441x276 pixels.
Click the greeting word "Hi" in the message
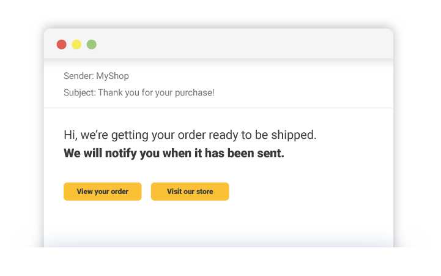point(69,135)
